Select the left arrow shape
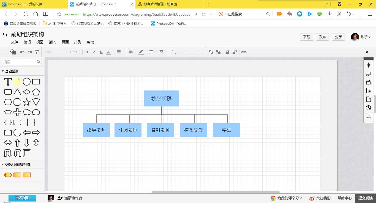376x203 pixels. (27, 133)
